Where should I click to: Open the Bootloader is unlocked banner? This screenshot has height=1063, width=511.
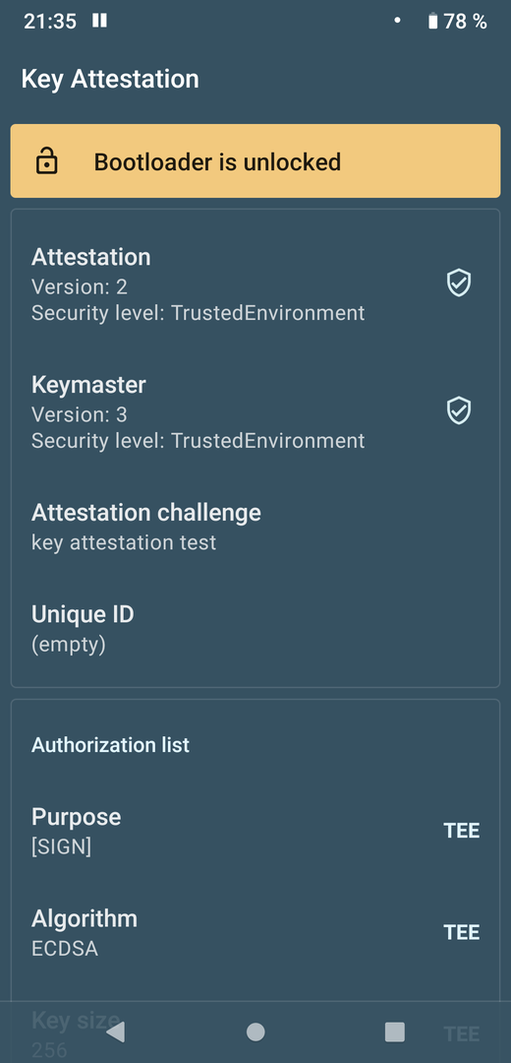tap(255, 161)
